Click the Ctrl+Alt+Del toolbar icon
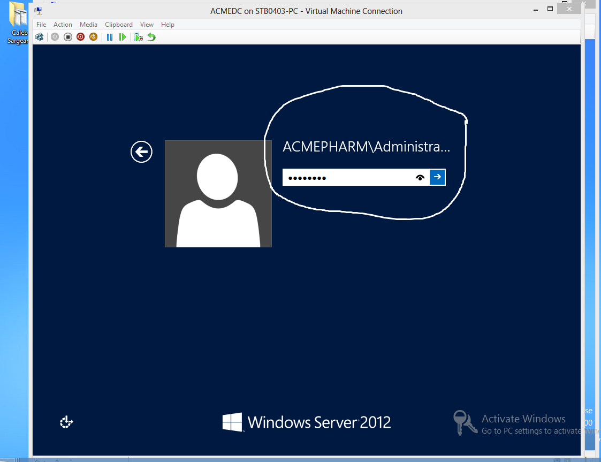 click(x=39, y=37)
